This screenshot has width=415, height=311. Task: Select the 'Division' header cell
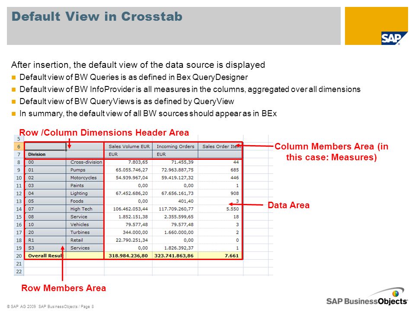(45, 155)
